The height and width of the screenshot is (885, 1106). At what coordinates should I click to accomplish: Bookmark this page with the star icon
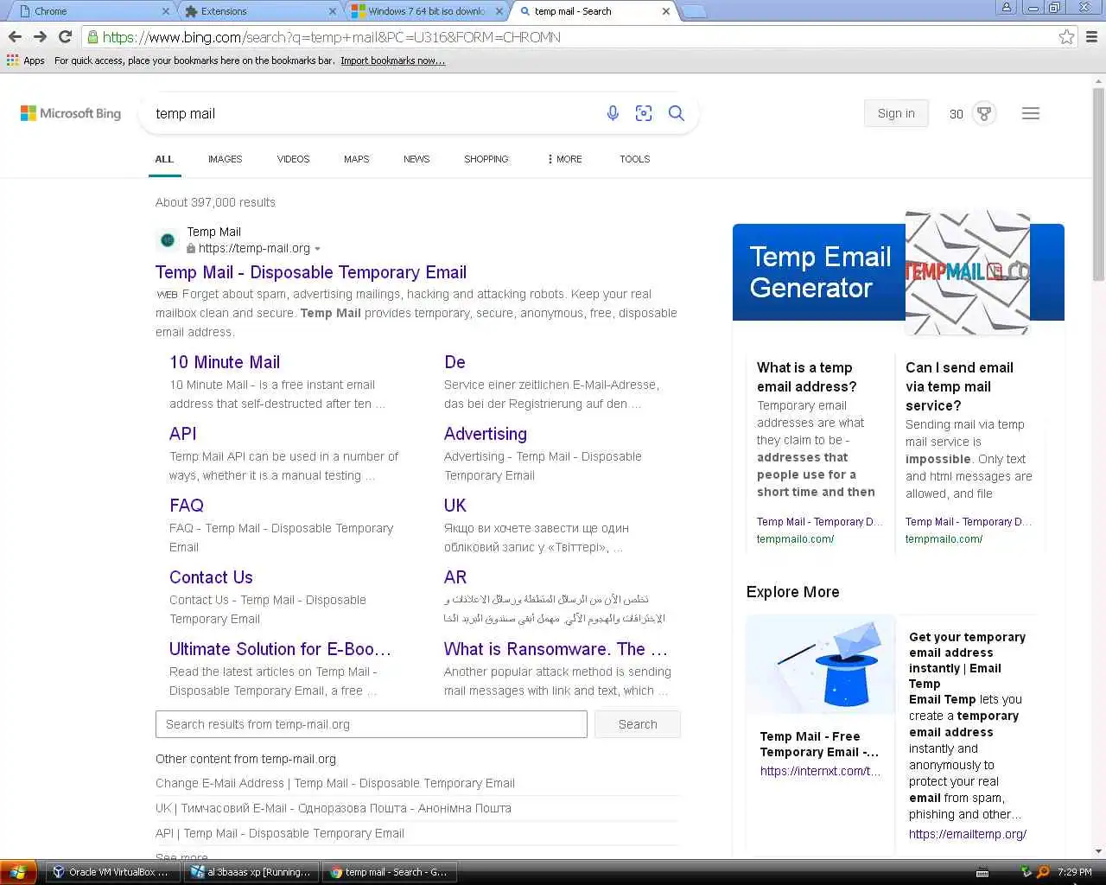(1066, 37)
